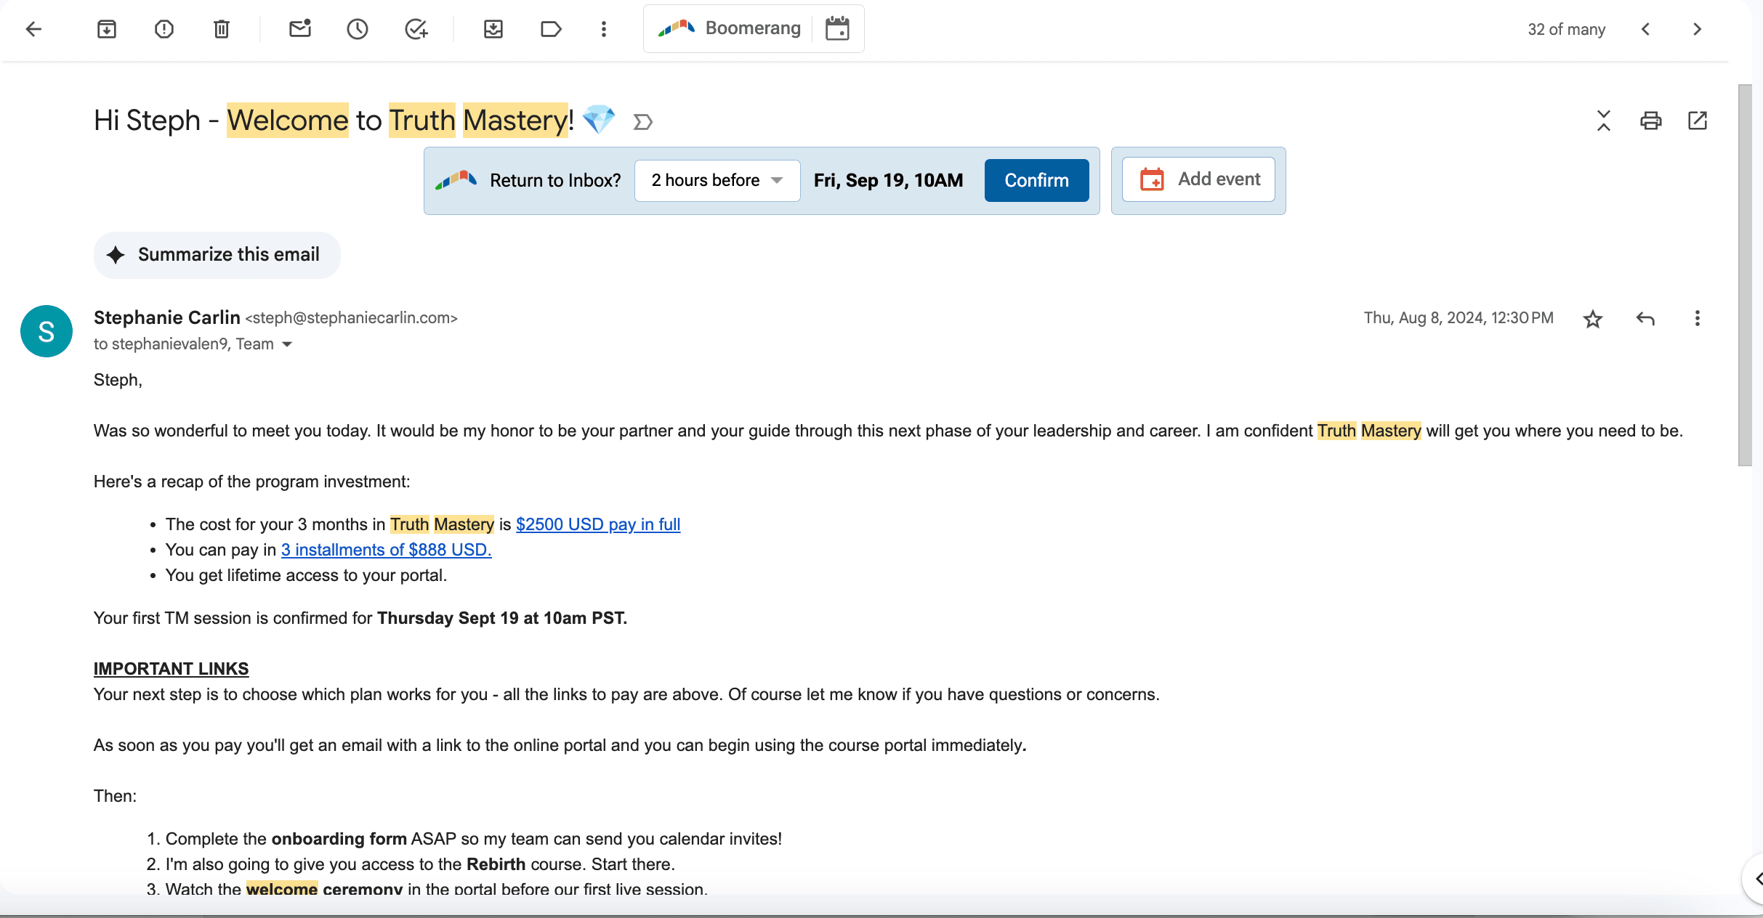Image resolution: width=1763 pixels, height=918 pixels.
Task: Archive this email conversation
Action: point(107,29)
